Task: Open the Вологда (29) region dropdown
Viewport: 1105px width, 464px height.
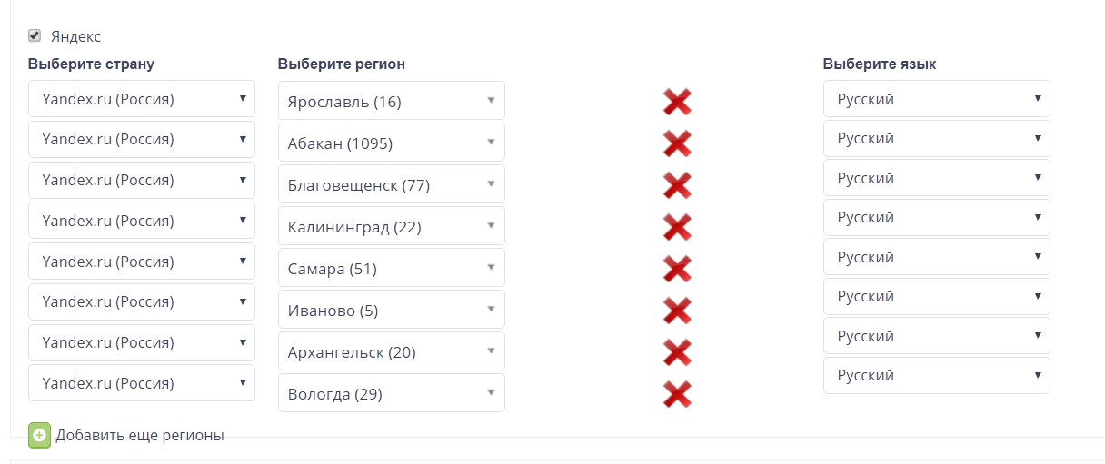Action: click(391, 393)
